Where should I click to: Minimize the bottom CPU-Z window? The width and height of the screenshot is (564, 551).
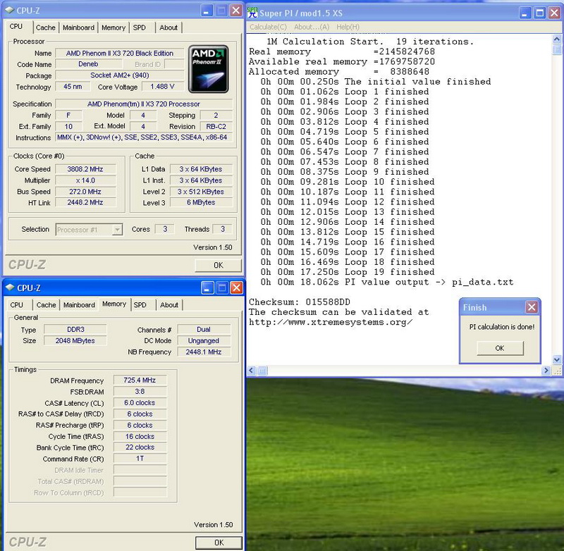[x=207, y=288]
